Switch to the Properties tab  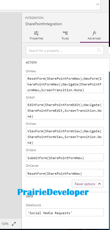(36, 36)
